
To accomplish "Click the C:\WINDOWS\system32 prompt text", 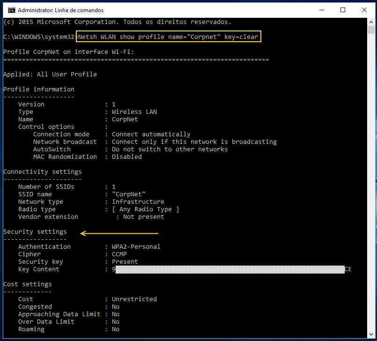I will pos(40,37).
